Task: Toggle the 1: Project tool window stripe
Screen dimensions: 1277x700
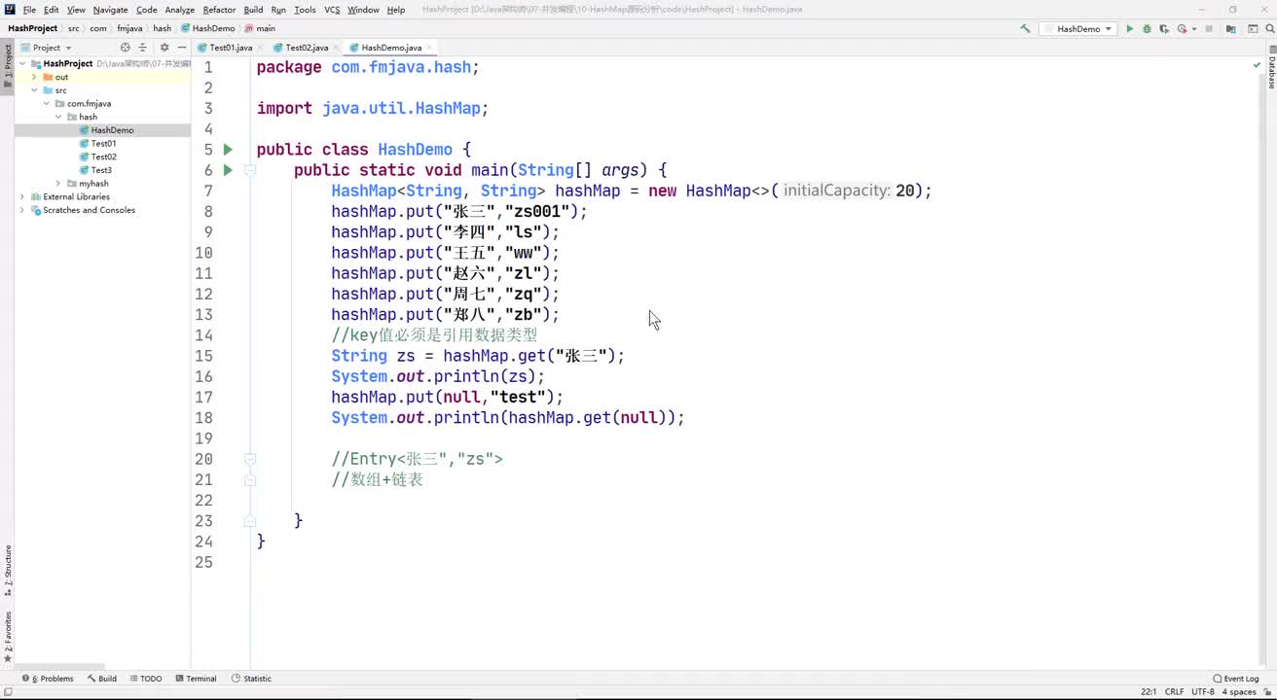Action: (8, 67)
